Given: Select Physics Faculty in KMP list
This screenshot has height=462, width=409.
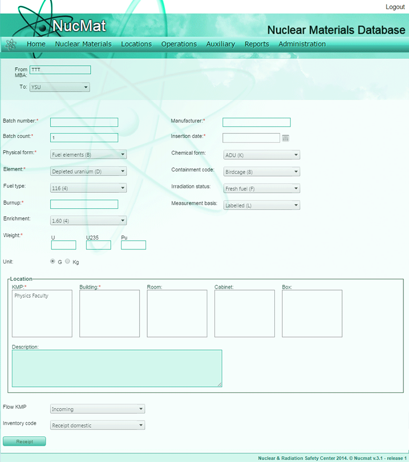Looking at the screenshot, I should click(31, 296).
